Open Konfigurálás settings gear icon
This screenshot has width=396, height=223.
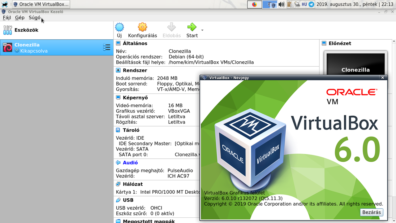coord(142,27)
